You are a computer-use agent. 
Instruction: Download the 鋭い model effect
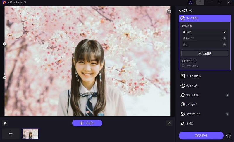(x=224, y=45)
